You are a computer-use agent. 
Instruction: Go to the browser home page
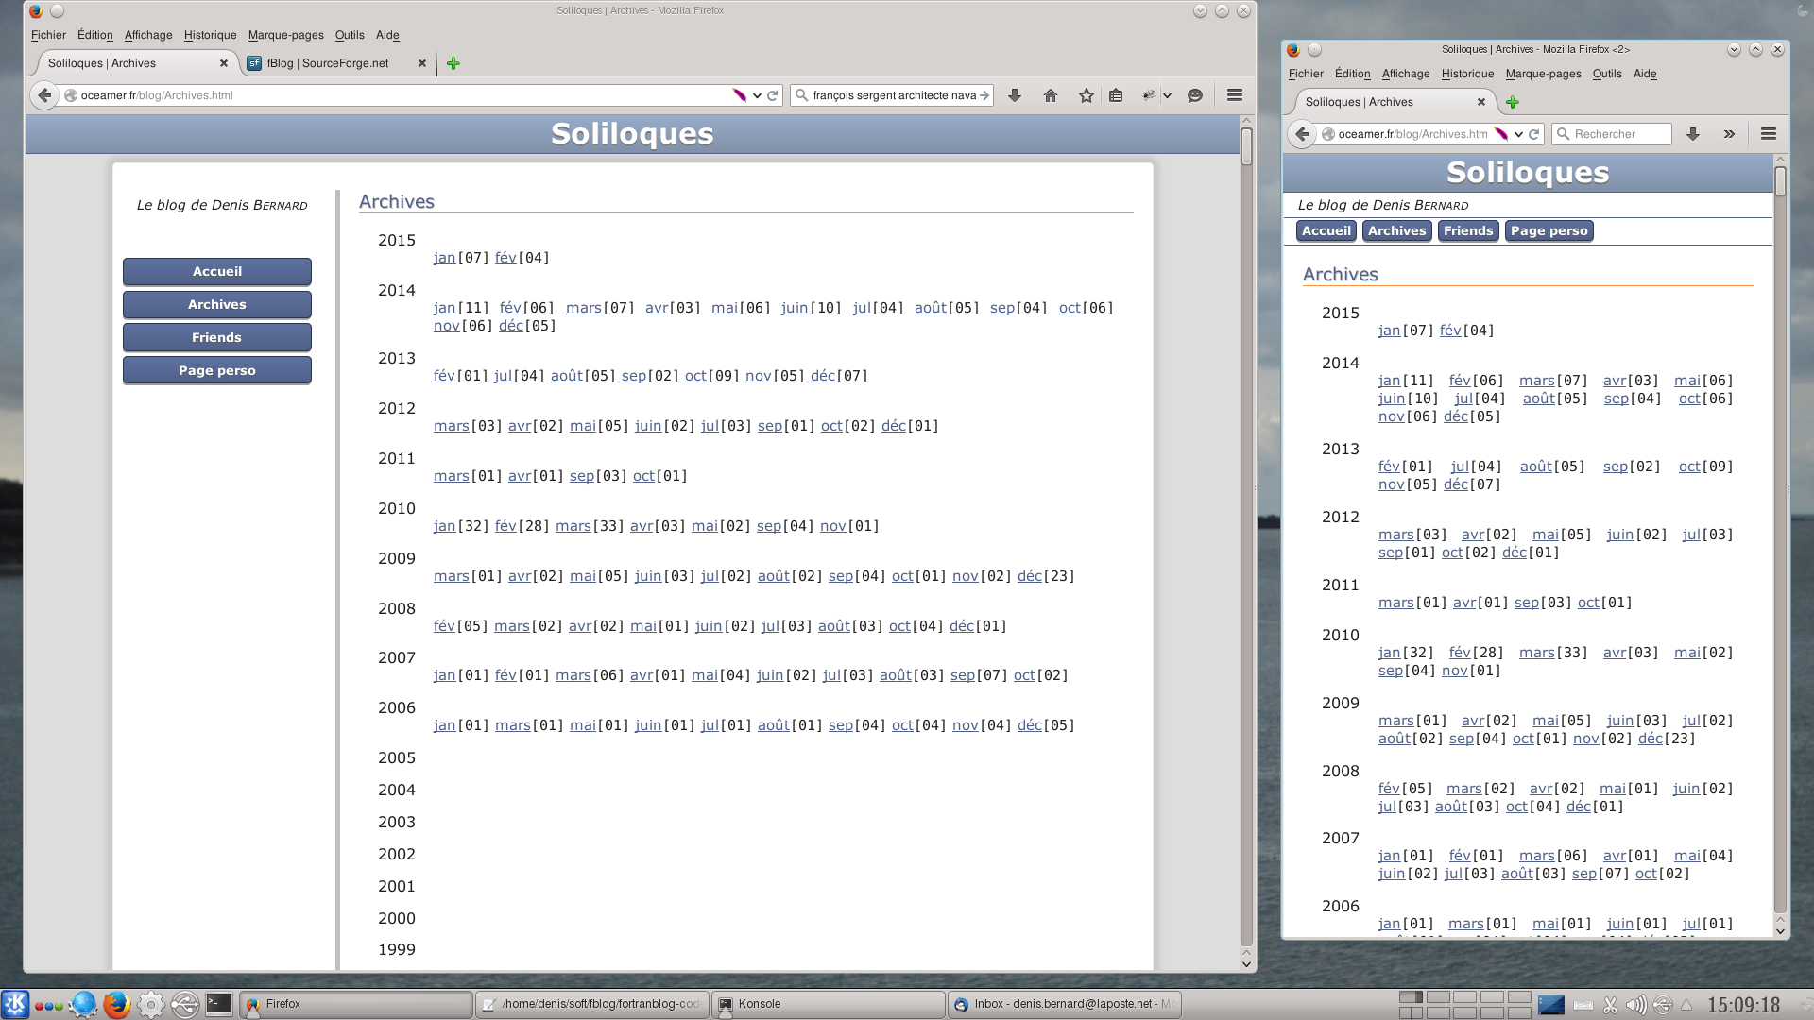pos(1050,94)
